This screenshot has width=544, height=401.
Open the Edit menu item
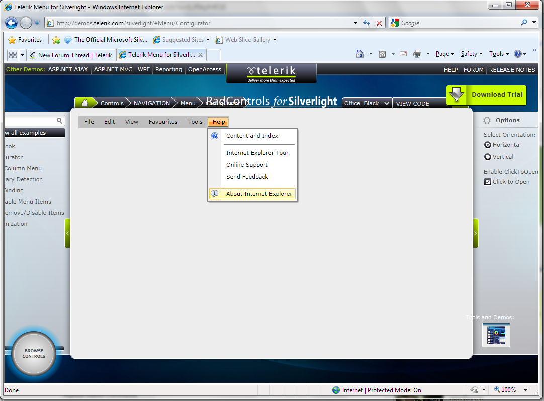[109, 122]
